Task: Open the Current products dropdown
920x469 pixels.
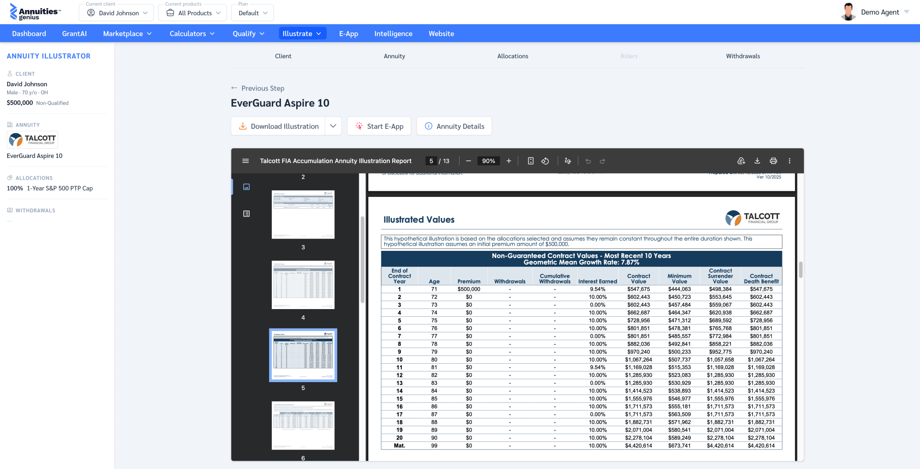Action: (193, 13)
